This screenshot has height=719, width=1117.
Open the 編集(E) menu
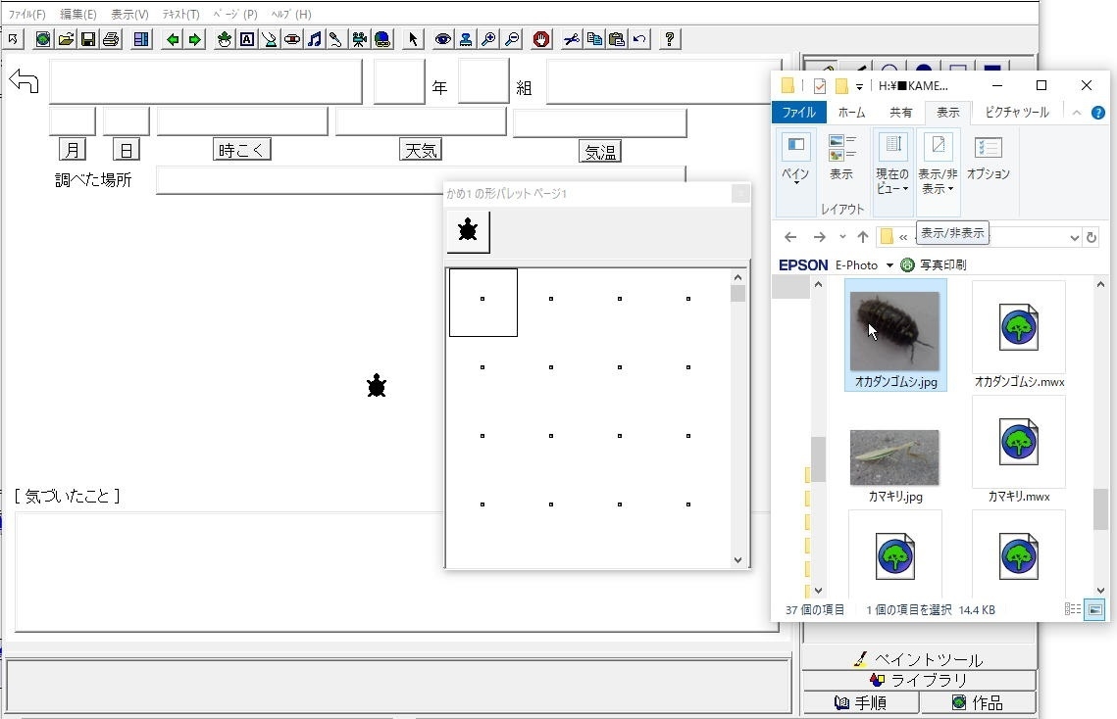[78, 14]
